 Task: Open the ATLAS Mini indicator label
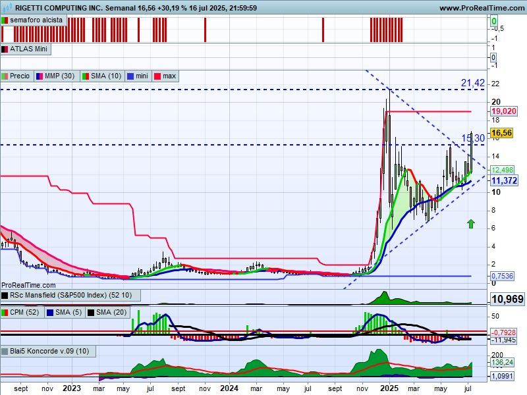(25, 49)
